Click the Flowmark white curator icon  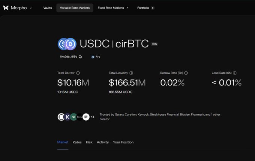coord(86,117)
